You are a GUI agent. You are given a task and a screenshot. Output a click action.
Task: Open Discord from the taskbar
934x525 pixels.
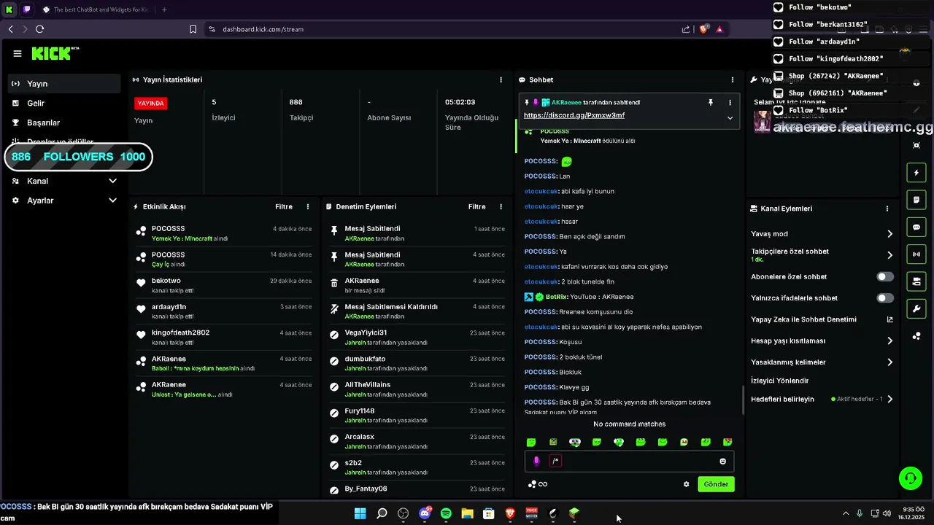pyautogui.click(x=425, y=513)
